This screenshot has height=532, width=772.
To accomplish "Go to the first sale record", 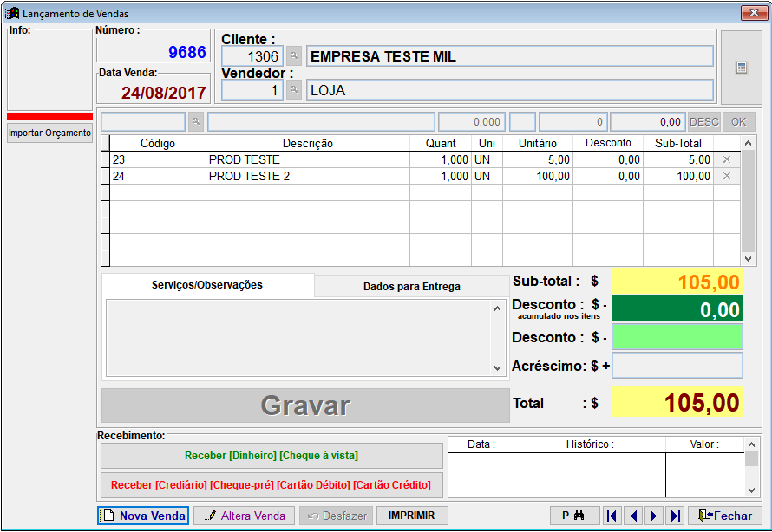I will (x=612, y=516).
